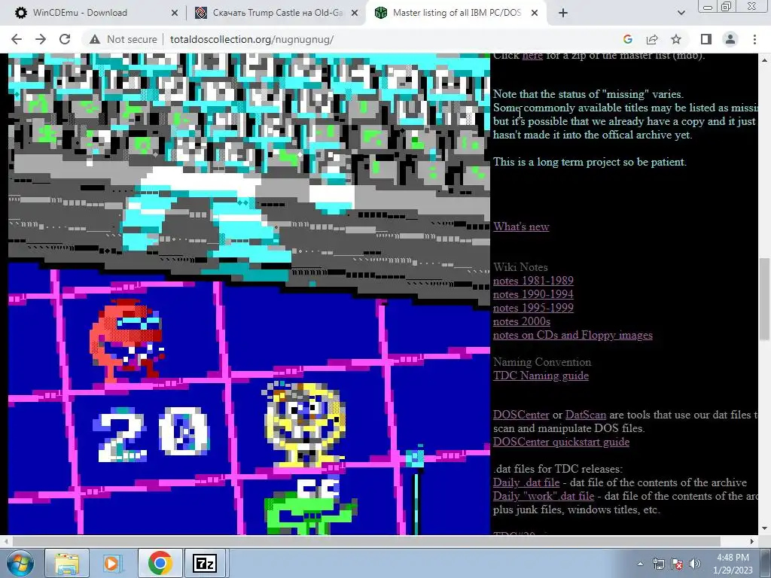Open notes 1995-1999 link

[533, 308]
